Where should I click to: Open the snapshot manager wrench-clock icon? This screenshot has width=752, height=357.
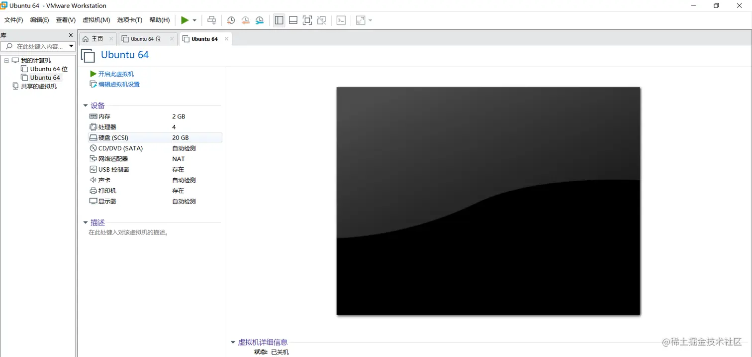pyautogui.click(x=260, y=20)
